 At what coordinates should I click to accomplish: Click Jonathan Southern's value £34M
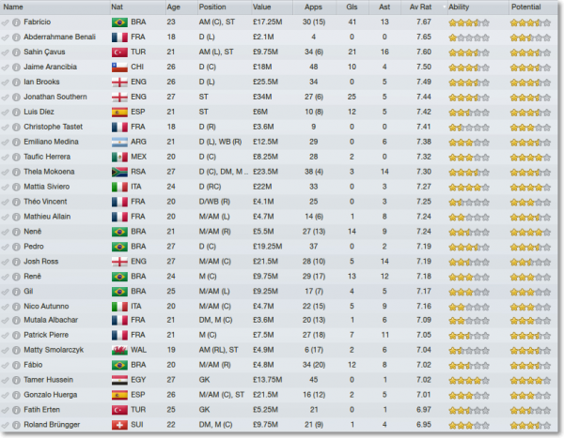[x=262, y=97]
